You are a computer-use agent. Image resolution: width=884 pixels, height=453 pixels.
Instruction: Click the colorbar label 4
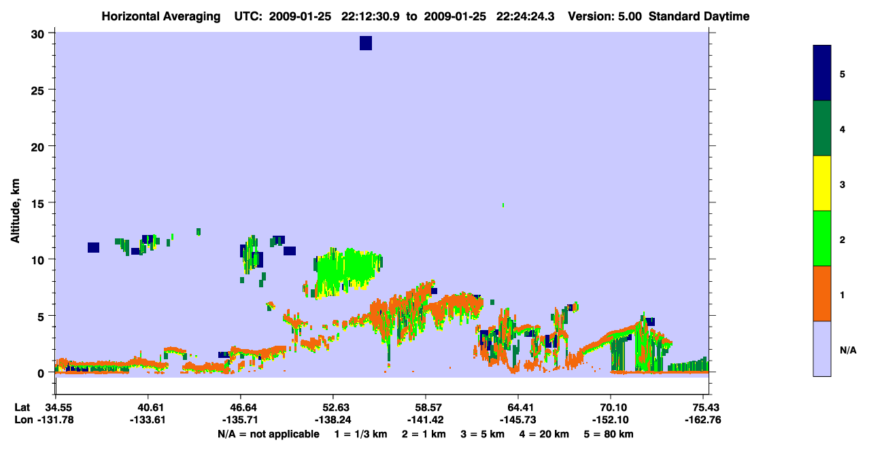point(843,128)
